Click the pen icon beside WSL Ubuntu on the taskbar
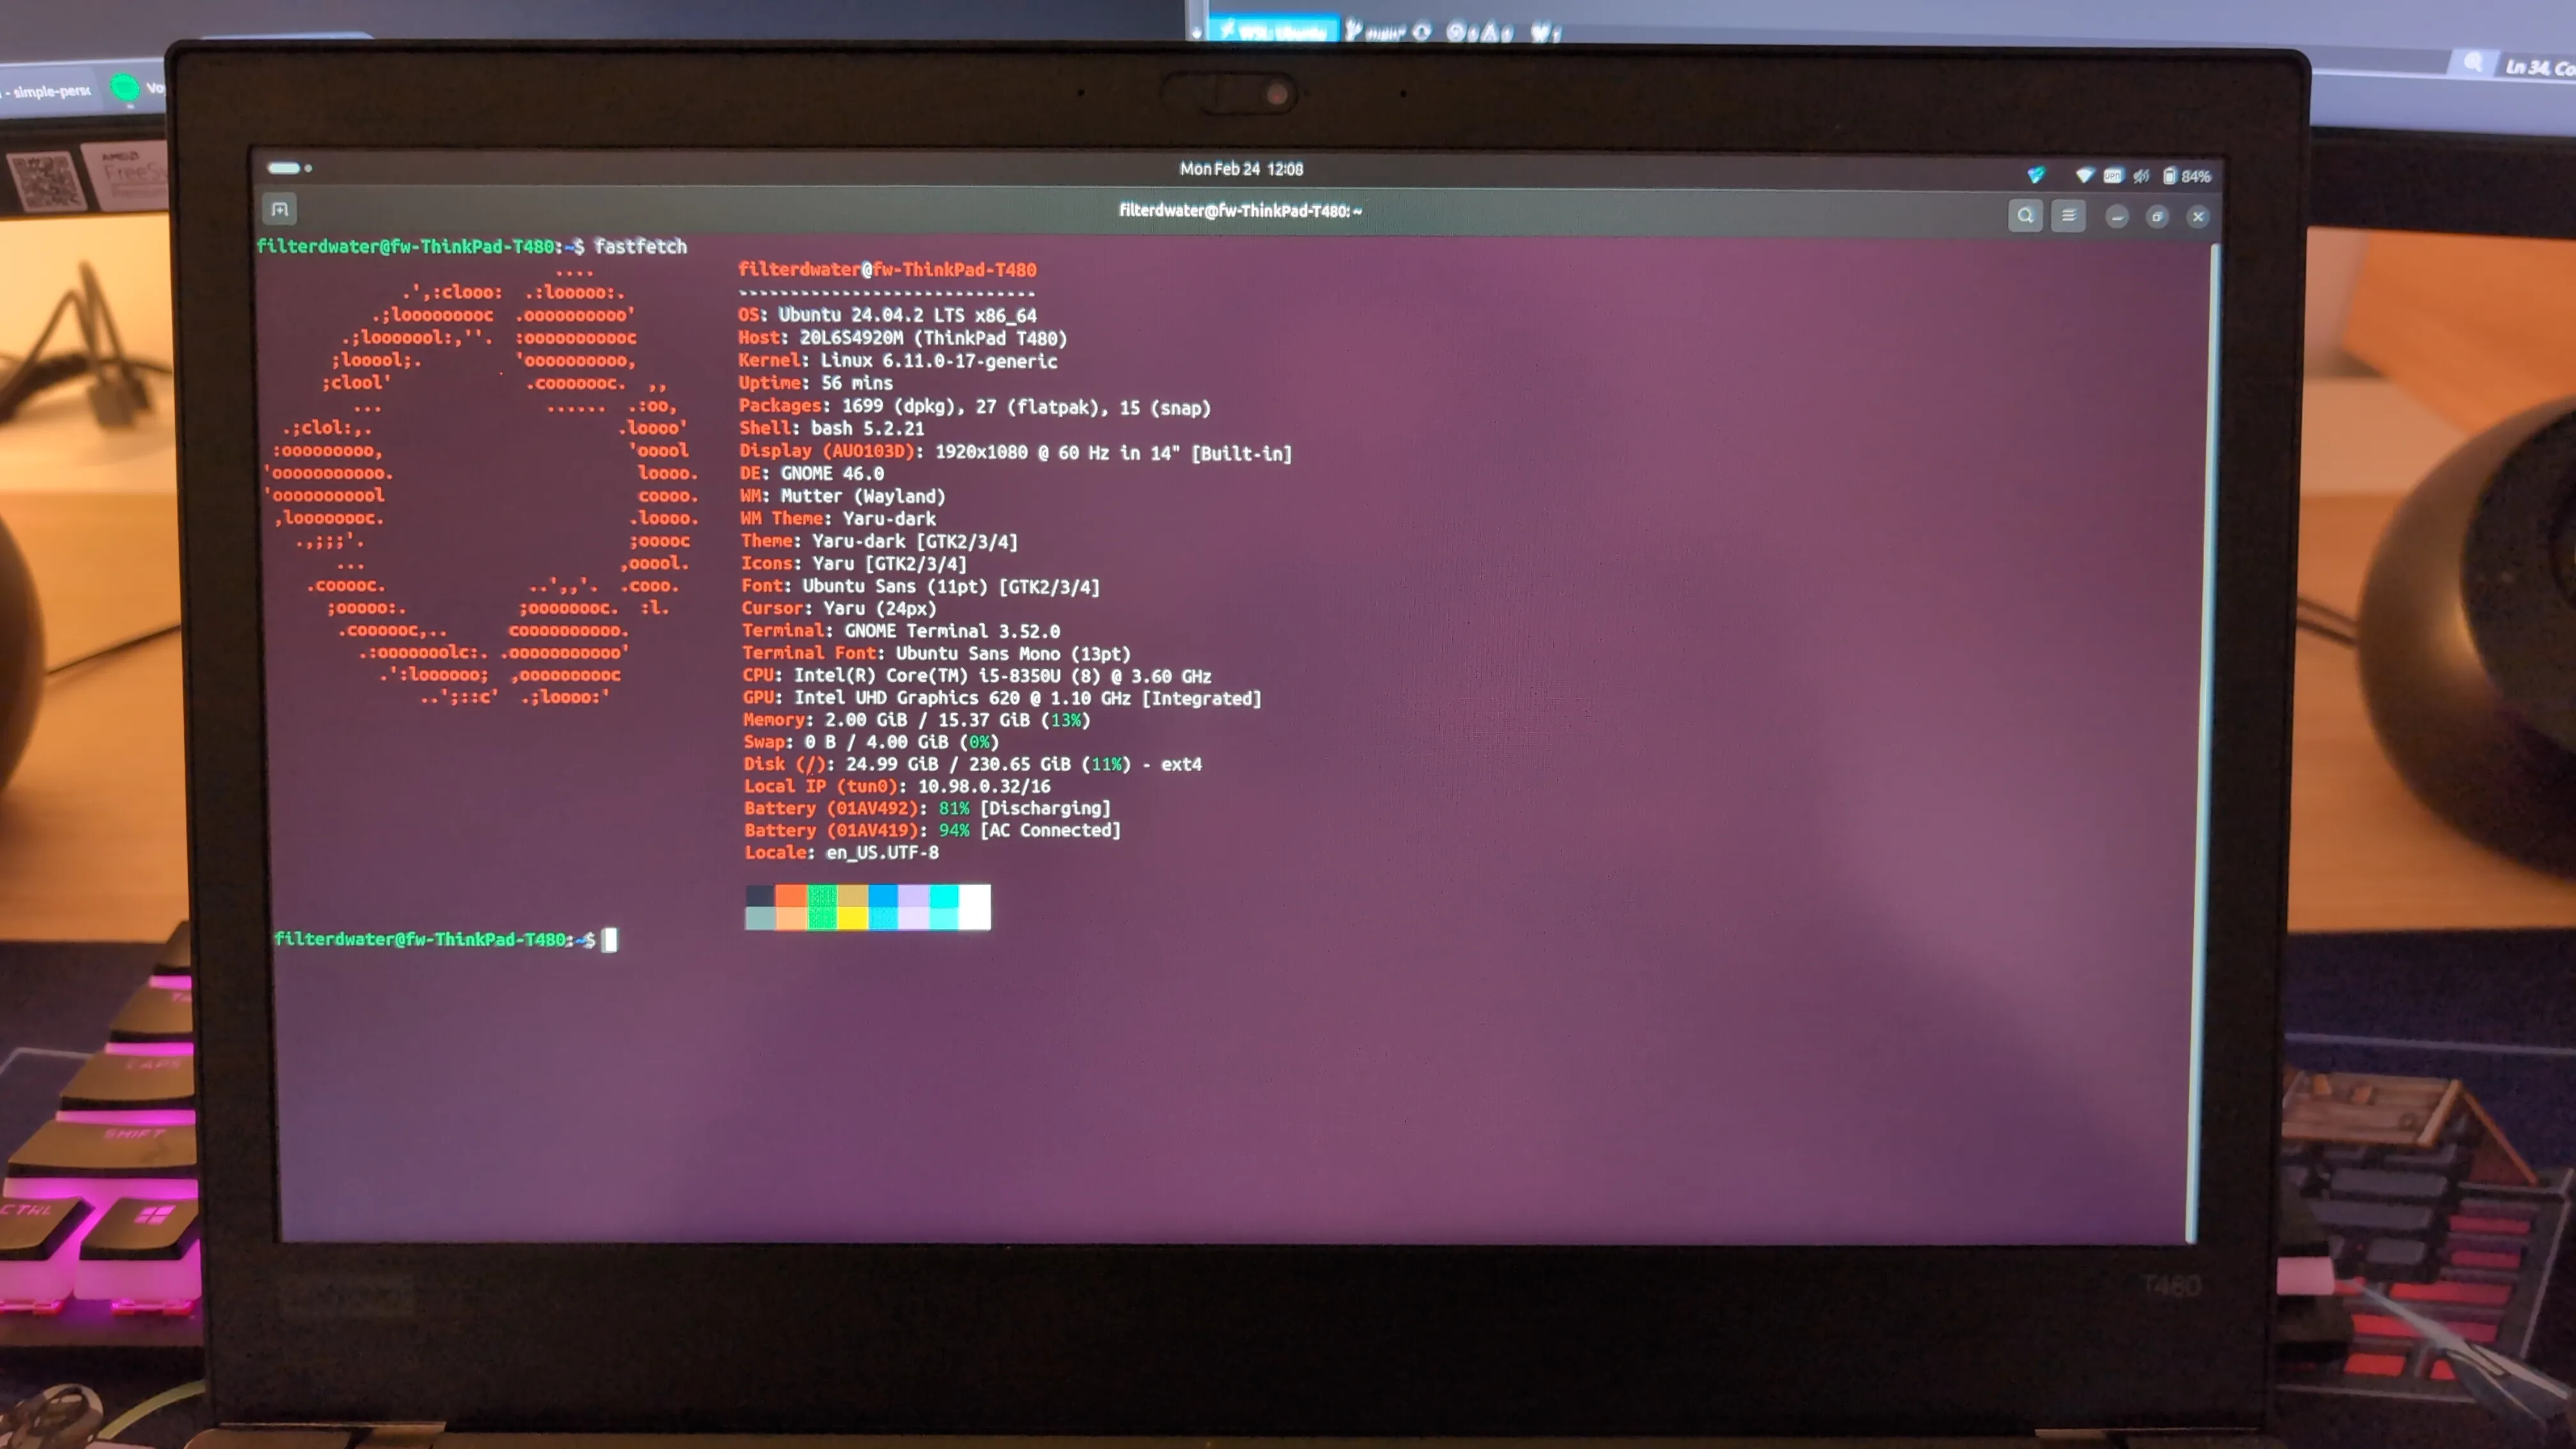 point(1354,28)
